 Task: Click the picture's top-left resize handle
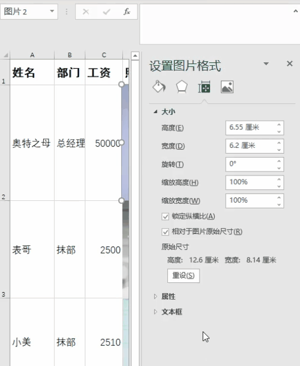tap(121, 84)
